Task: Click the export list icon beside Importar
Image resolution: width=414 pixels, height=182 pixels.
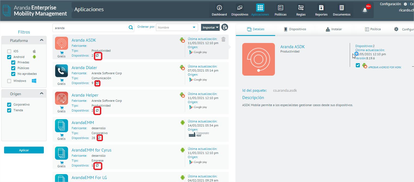Action: click(x=225, y=27)
